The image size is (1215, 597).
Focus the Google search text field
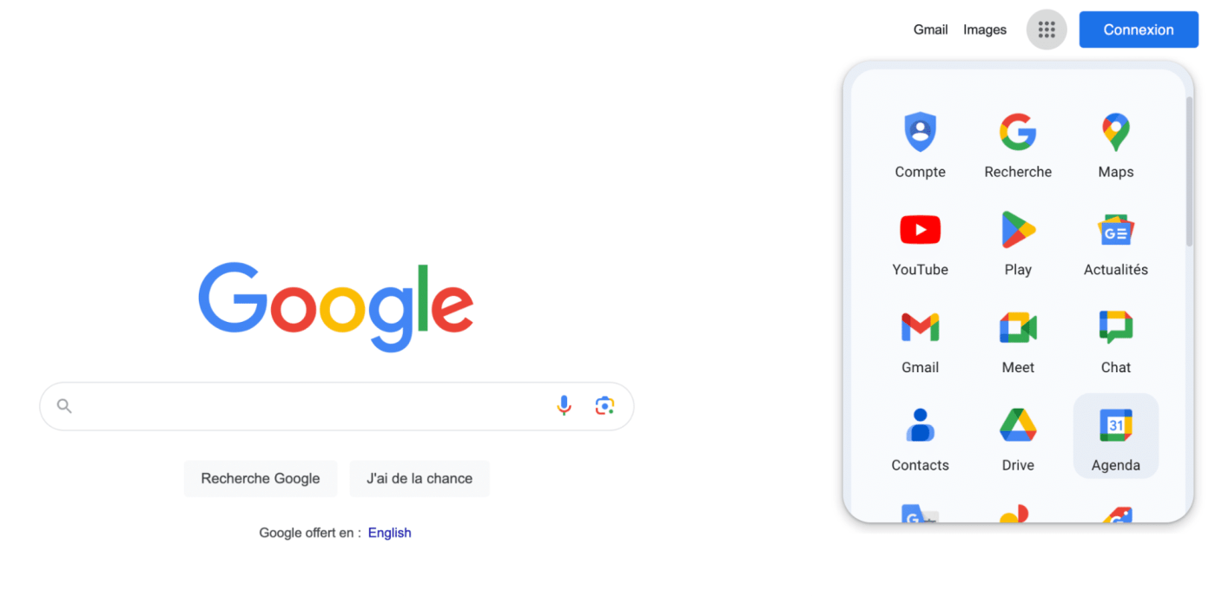click(313, 405)
